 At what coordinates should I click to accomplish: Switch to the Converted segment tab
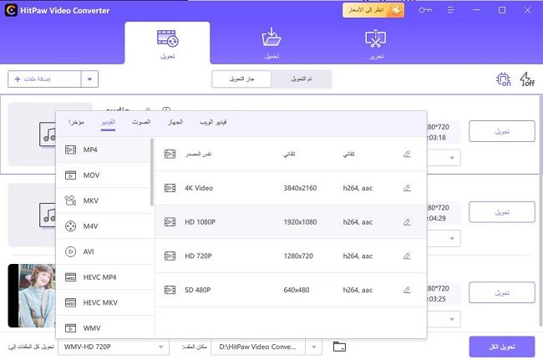tap(302, 79)
